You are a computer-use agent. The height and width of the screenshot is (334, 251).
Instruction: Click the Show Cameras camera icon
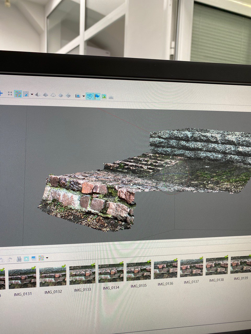pos(78,96)
